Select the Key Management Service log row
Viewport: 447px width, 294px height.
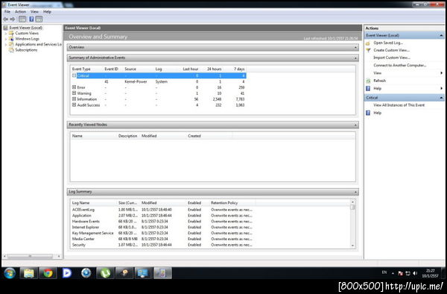pos(162,233)
